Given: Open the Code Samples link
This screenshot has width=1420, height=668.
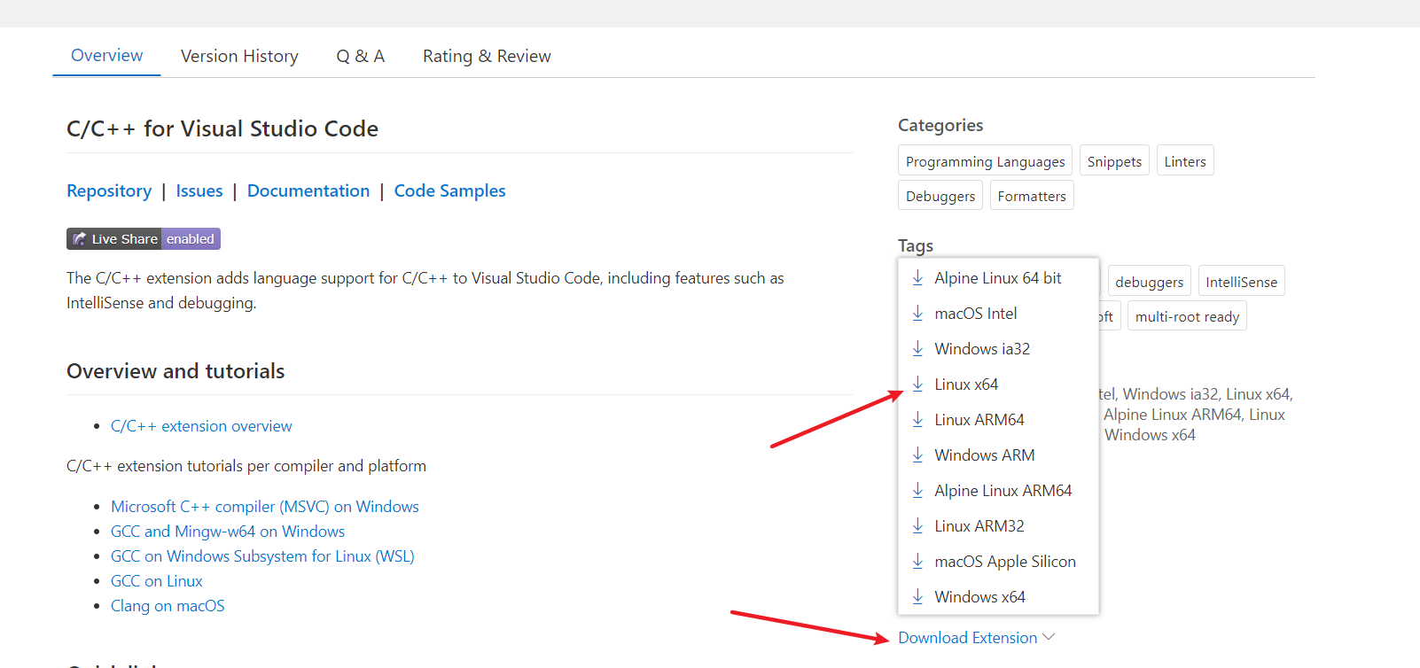Looking at the screenshot, I should (x=449, y=191).
